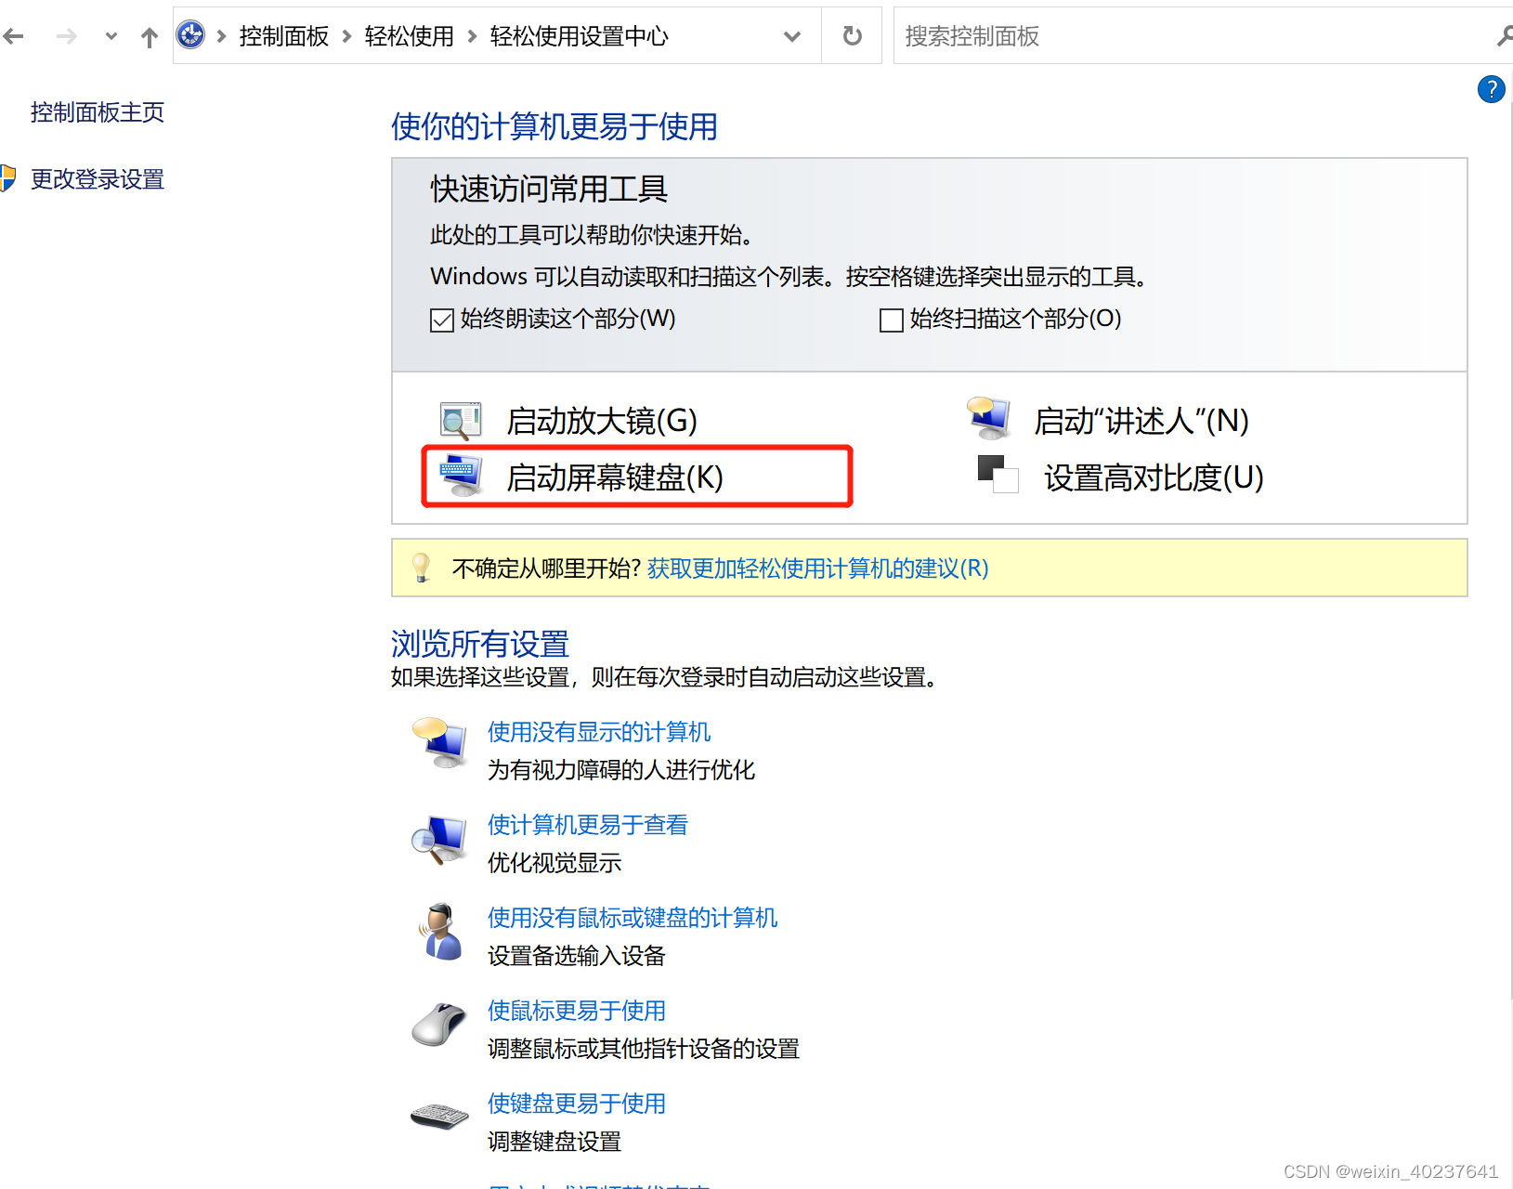Image resolution: width=1513 pixels, height=1189 pixels.
Task: Launch 启动"讲述人"(N)
Action: (1141, 421)
